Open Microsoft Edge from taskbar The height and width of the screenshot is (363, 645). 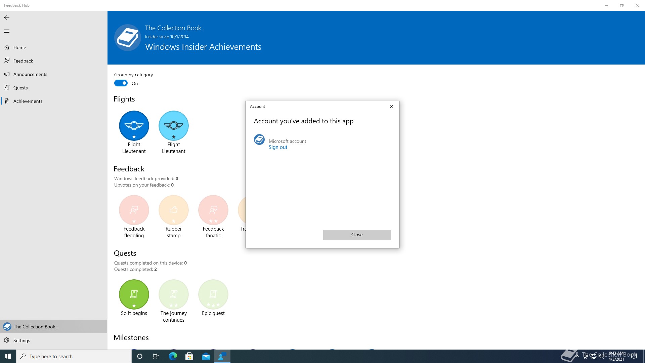173,356
